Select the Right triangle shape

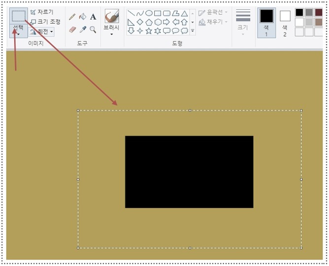131,22
